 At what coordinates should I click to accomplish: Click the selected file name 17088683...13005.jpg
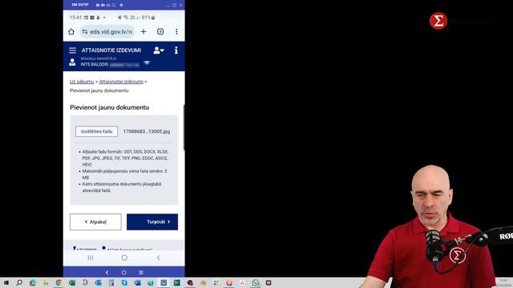pos(147,131)
